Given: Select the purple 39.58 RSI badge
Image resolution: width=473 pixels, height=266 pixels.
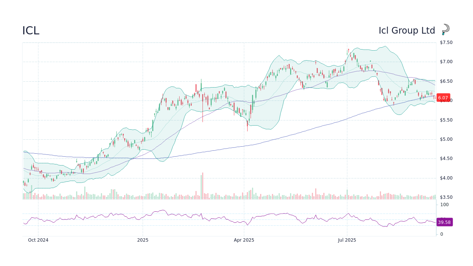Looking at the screenshot, I should click(x=444, y=222).
